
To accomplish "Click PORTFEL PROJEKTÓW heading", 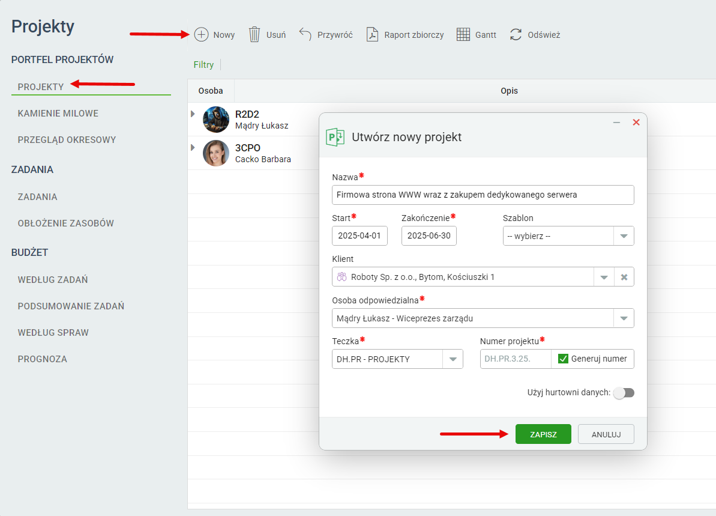I will (62, 60).
